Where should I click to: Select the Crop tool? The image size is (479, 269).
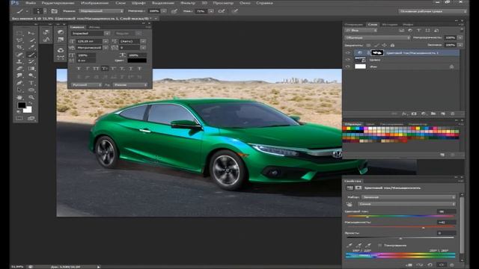point(19,48)
